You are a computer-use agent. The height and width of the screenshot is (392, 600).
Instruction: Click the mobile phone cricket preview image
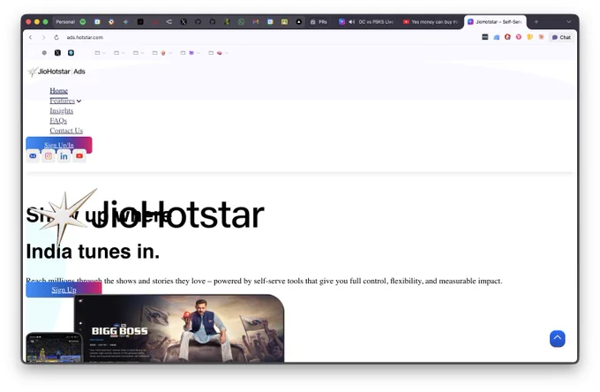[x=54, y=347]
